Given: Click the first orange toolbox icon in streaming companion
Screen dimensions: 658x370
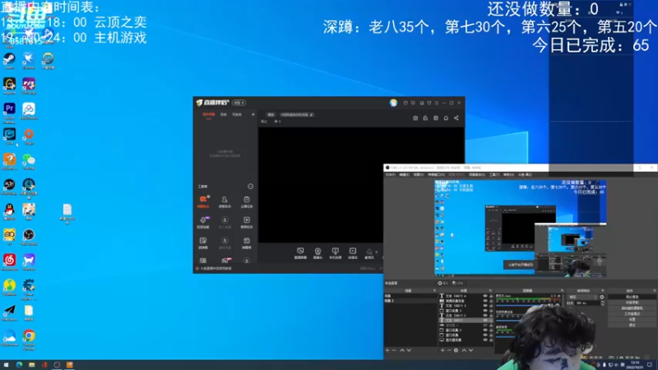Looking at the screenshot, I should coord(203,199).
